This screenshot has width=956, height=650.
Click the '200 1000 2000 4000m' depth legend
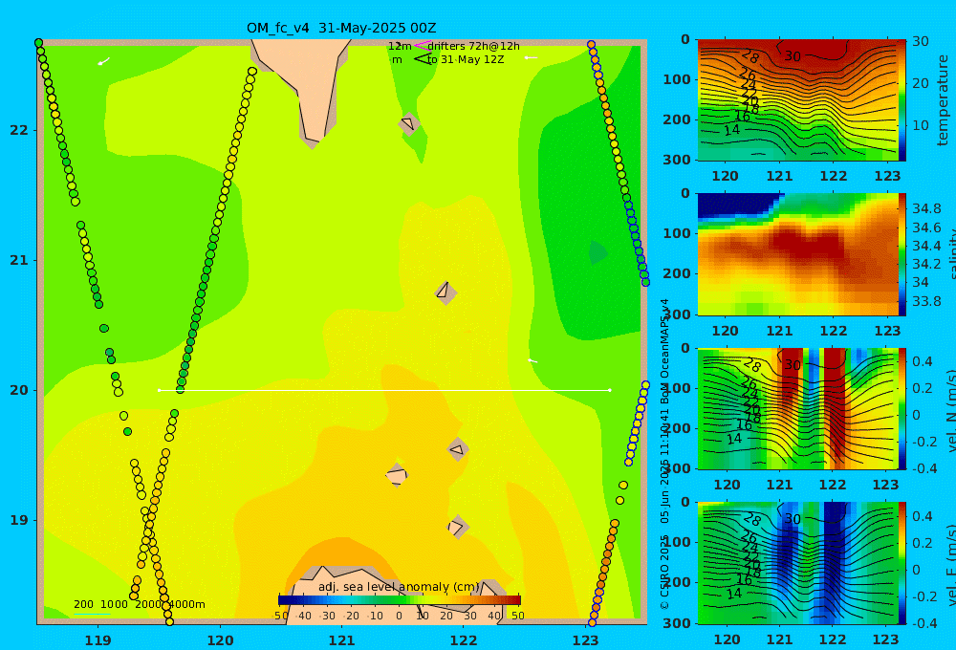(x=139, y=604)
